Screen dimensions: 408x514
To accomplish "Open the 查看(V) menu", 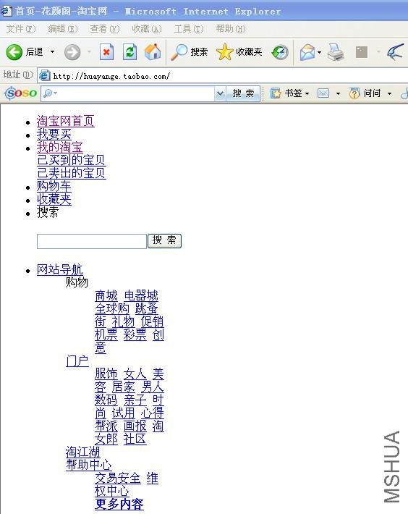I will pos(105,29).
